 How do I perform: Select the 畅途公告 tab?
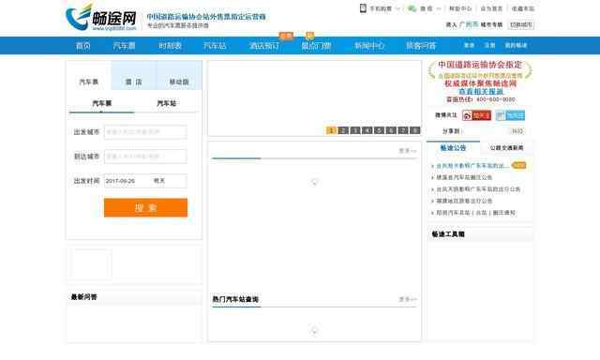453,148
